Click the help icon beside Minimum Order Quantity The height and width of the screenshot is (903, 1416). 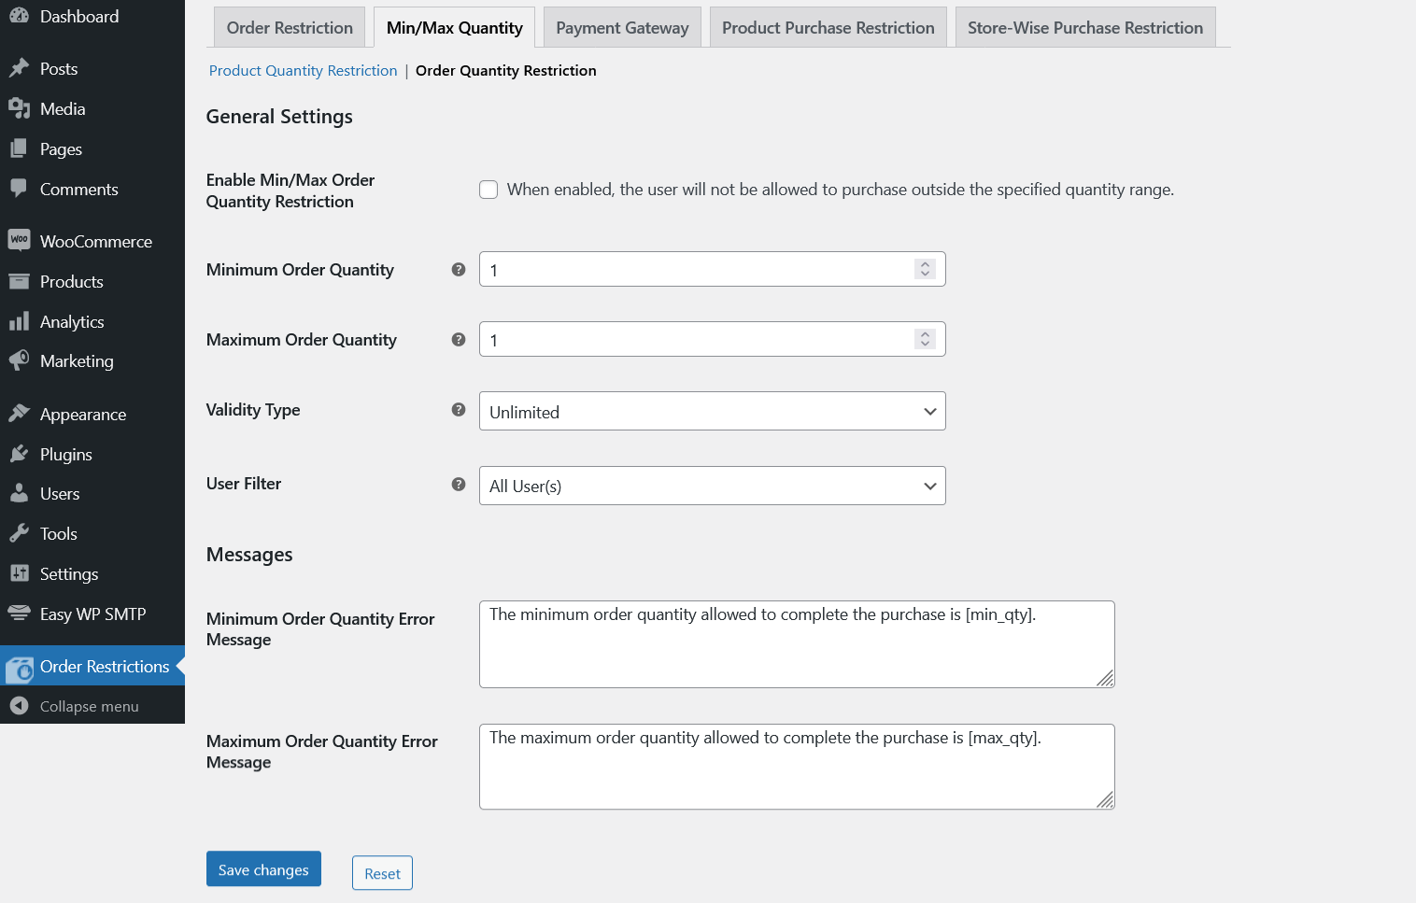(x=458, y=269)
